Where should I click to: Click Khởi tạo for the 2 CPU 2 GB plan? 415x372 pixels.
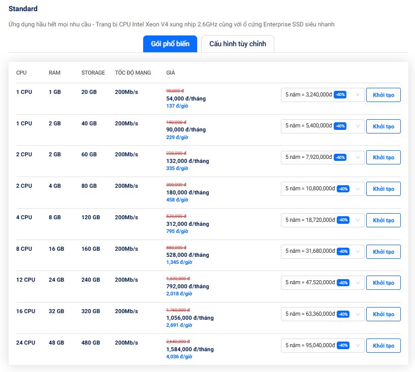pyautogui.click(x=383, y=157)
